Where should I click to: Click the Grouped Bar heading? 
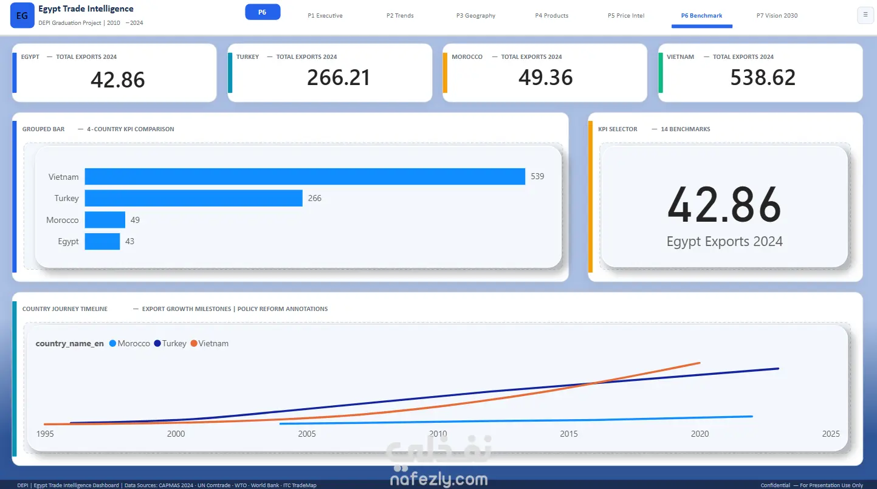43,129
